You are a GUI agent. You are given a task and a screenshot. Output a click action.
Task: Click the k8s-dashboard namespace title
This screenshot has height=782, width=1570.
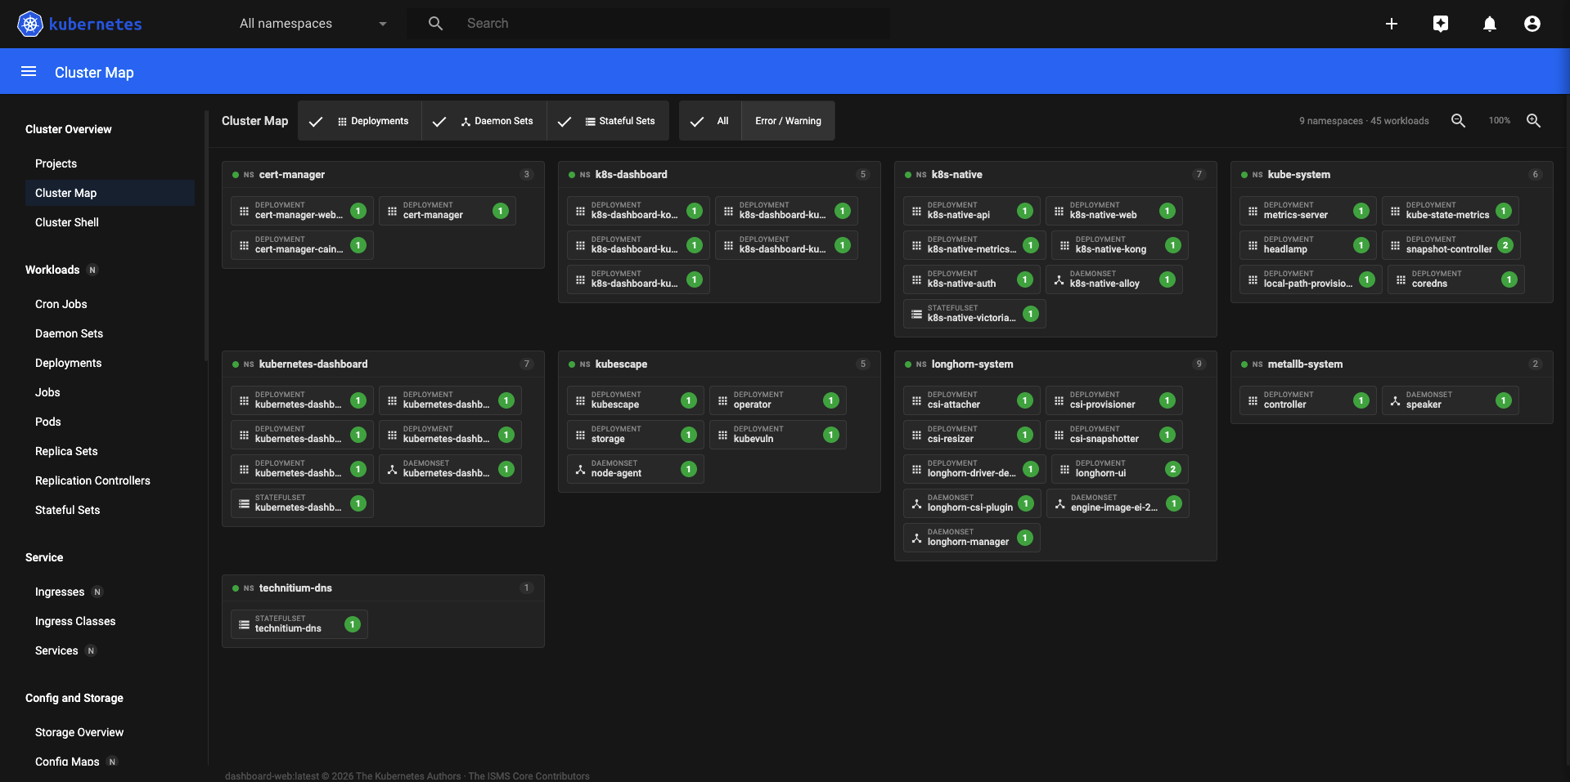631,175
